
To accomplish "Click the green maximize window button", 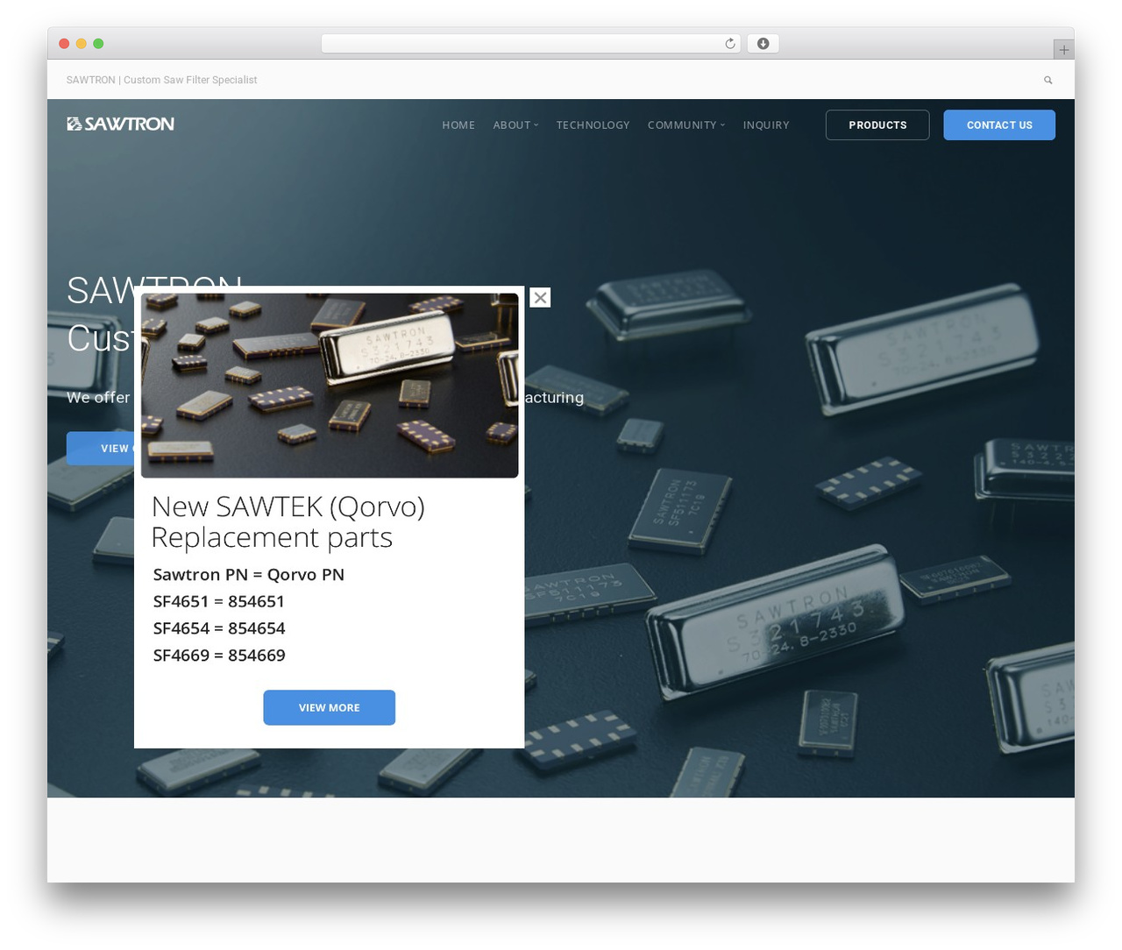I will point(98,44).
